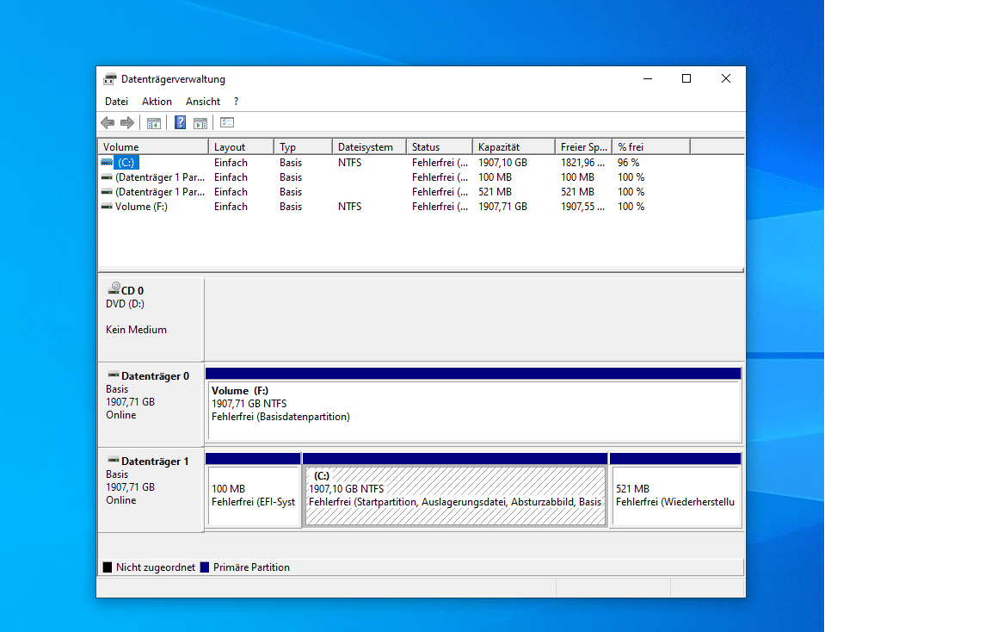Open the Datei menu
Screen dimensions: 991x632
[116, 102]
